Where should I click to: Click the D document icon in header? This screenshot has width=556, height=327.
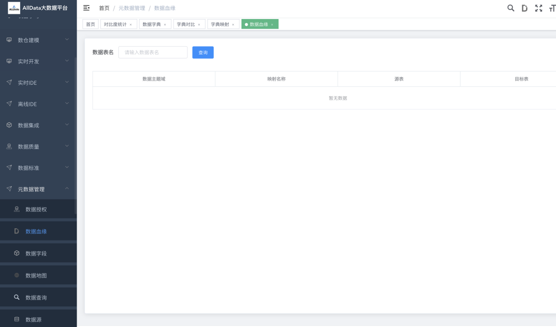(525, 8)
